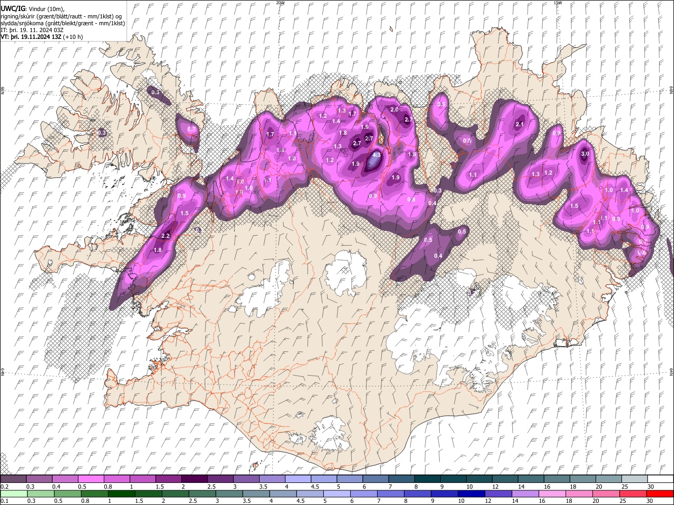Screen dimensions: 674x505
Task: Click the 2.2 value in the western band
Action: point(165,236)
